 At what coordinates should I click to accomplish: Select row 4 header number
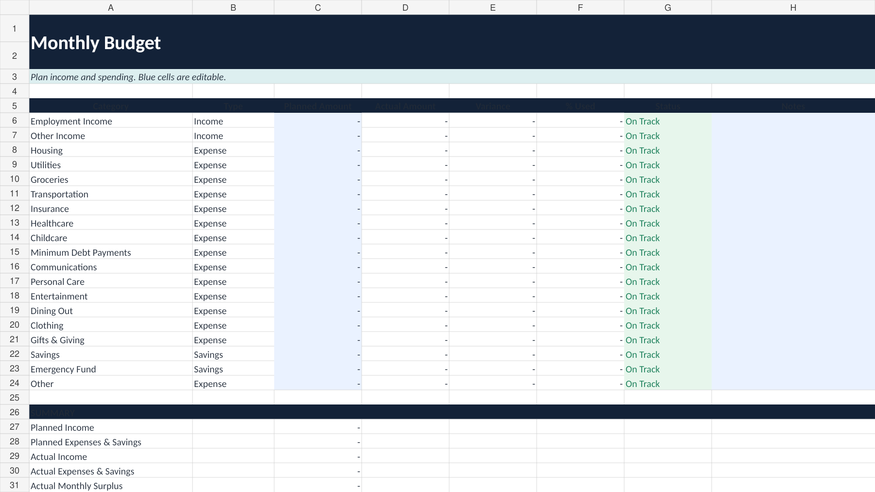15,91
